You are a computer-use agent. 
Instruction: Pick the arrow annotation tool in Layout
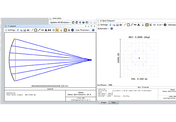pos(39,30)
